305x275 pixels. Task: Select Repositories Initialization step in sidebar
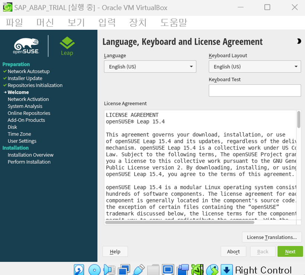tap(35, 85)
